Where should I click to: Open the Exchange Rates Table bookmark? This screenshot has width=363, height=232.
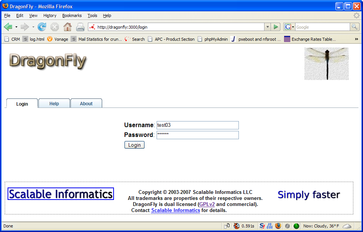[x=310, y=39]
